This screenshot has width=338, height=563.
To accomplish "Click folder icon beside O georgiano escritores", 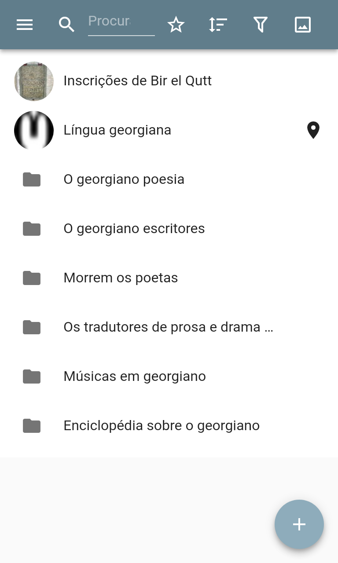I will tap(32, 229).
